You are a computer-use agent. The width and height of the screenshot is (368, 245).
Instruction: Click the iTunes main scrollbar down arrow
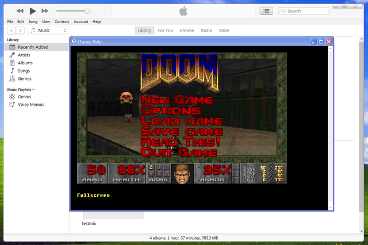click(362, 231)
